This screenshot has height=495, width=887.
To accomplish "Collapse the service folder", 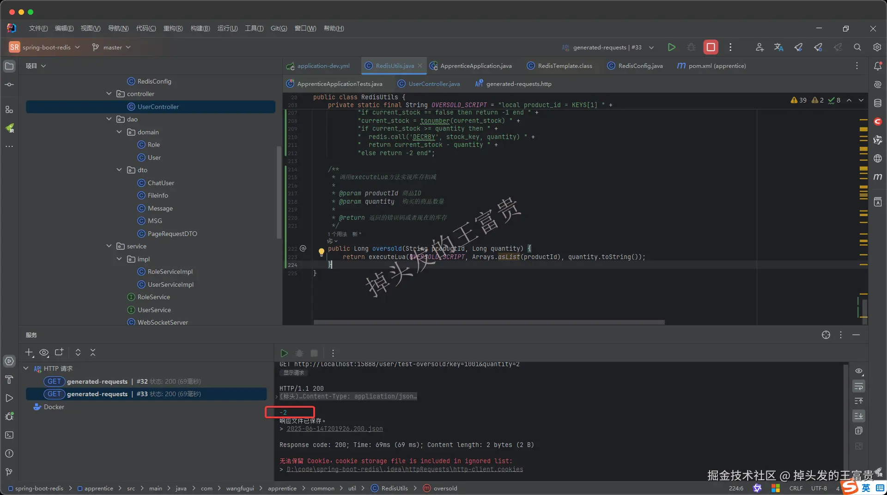I will 109,246.
